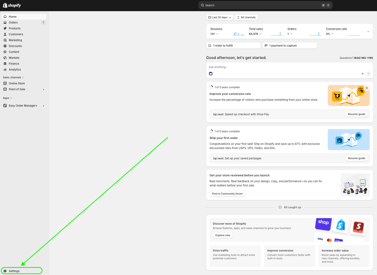The image size is (377, 275).
Task: Click the plus attachment icon in the Ask box
Action: click(362, 74)
